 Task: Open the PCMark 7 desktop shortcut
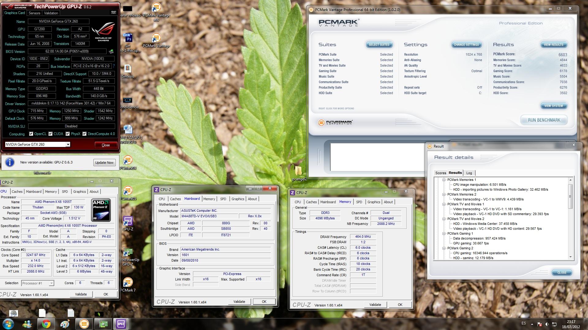128,285
